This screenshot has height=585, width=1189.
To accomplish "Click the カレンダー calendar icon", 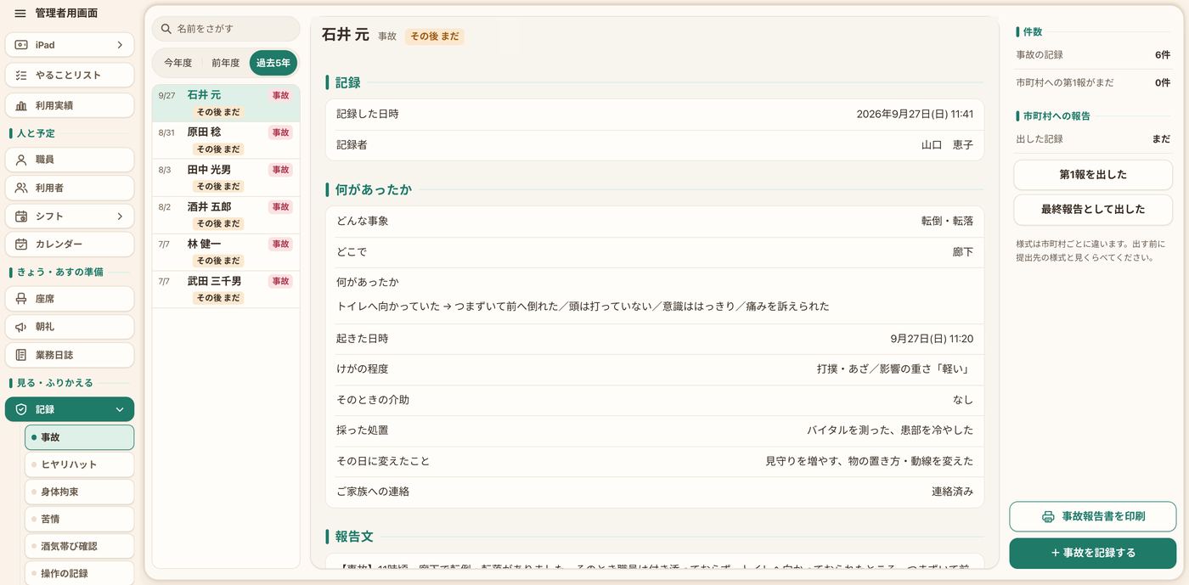I will pyautogui.click(x=21, y=244).
